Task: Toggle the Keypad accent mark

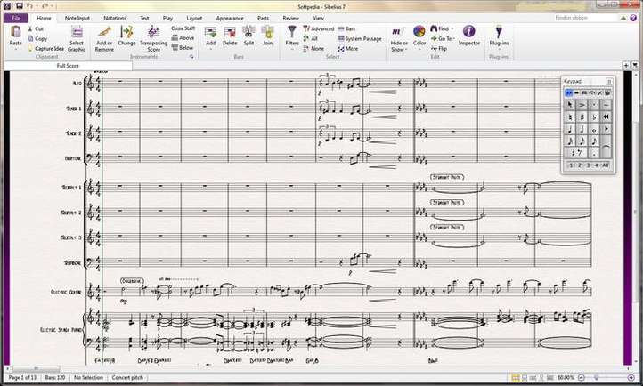Action: 582,105
